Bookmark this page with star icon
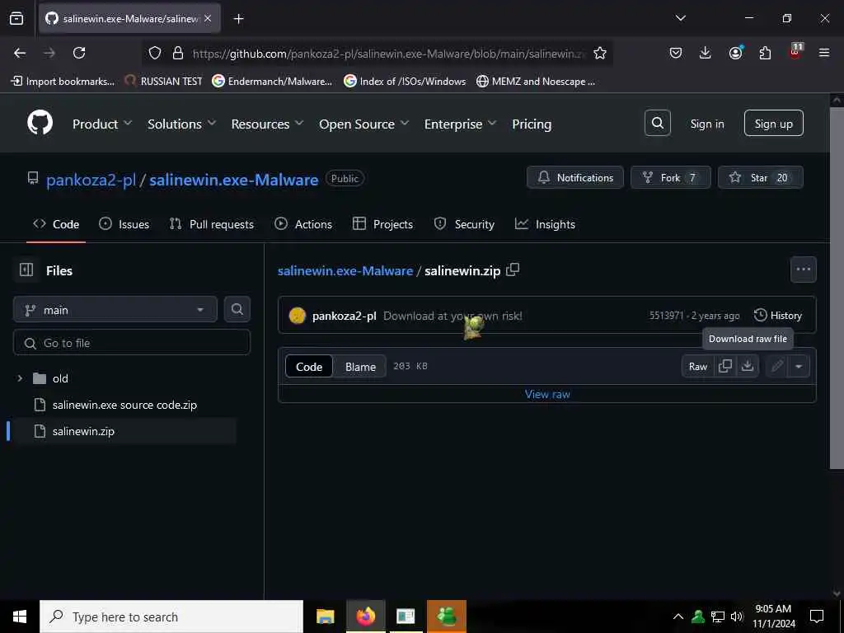Screen dimensions: 844x633 [x=600, y=53]
